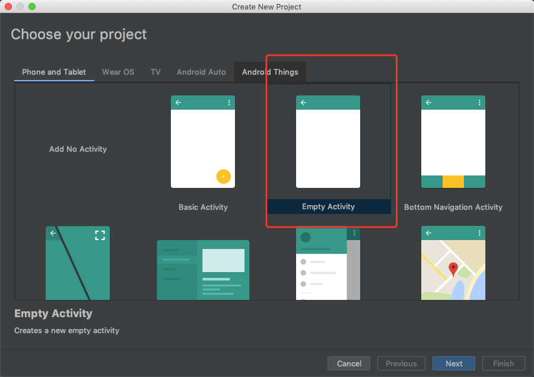Click the Cancel button

click(x=349, y=363)
